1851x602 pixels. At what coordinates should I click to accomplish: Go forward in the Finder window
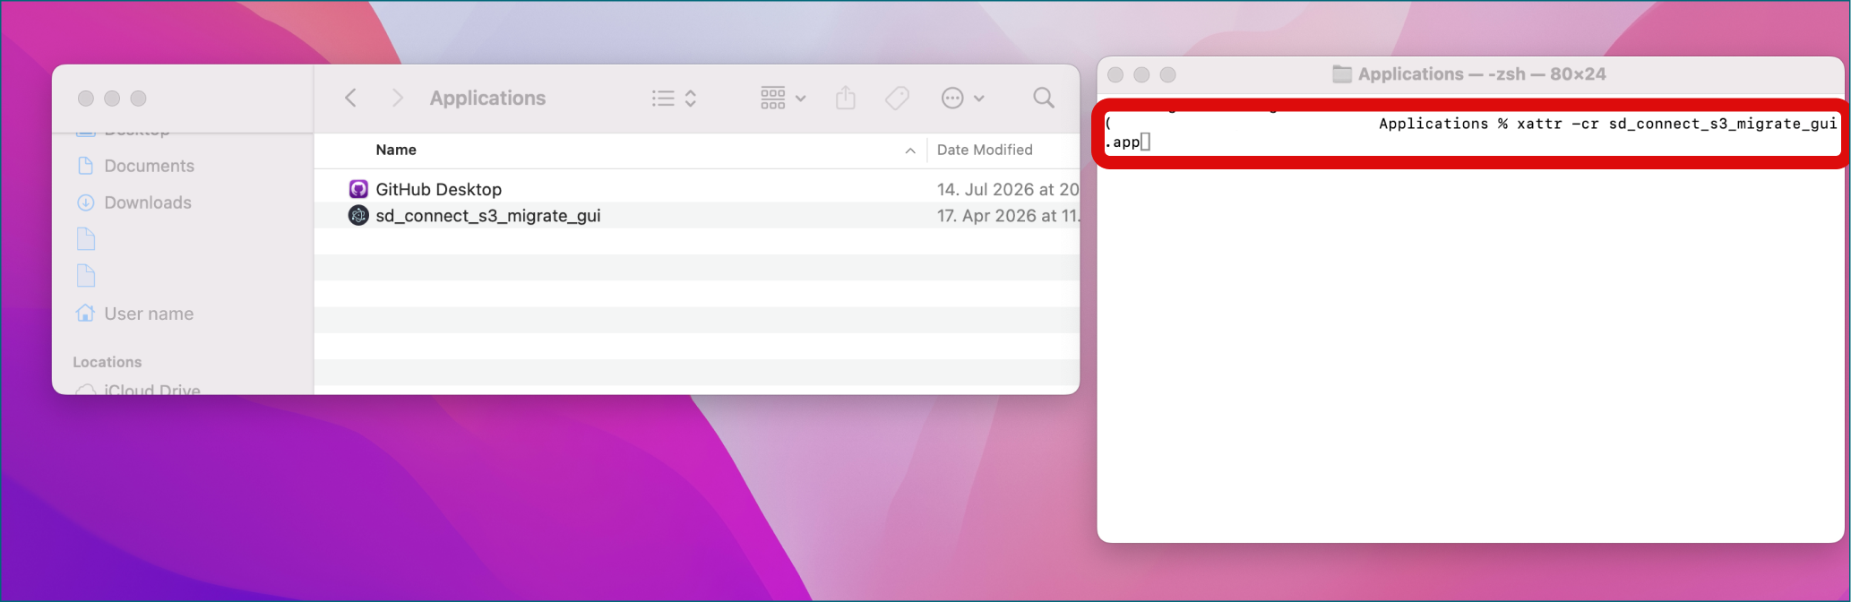(398, 98)
